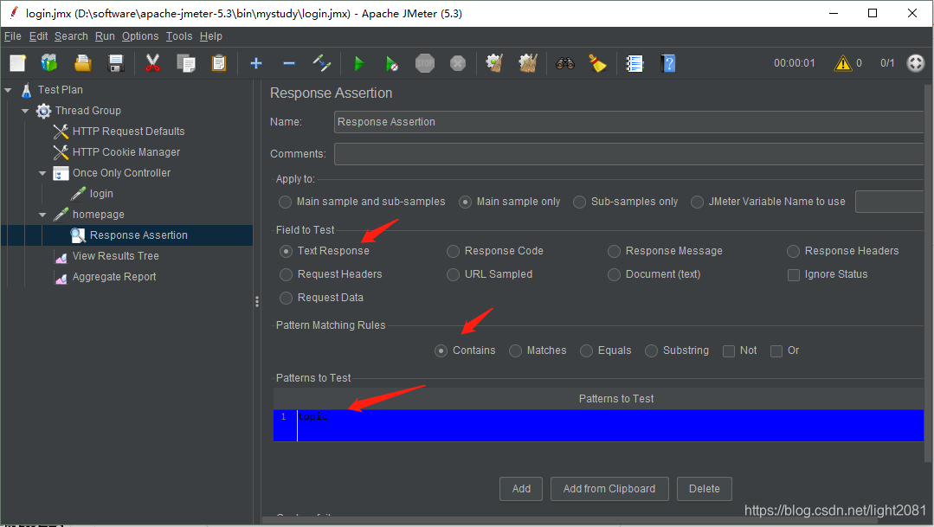This screenshot has height=527, width=934.
Task: Click the Clear results gear-broom icon
Action: point(494,63)
